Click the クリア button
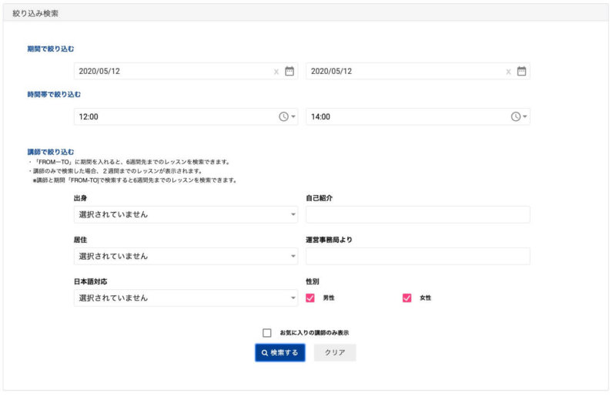The image size is (616, 404). pos(335,352)
